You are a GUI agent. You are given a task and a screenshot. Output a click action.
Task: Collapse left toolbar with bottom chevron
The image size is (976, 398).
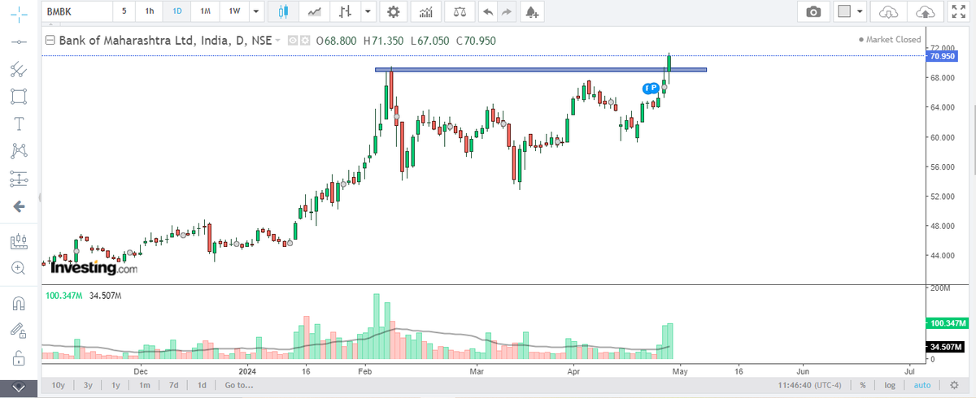coord(19,387)
